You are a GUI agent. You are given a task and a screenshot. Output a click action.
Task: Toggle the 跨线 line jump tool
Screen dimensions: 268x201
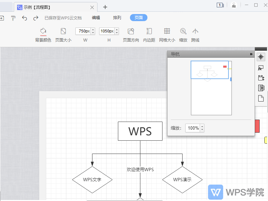pyautogui.click(x=195, y=35)
